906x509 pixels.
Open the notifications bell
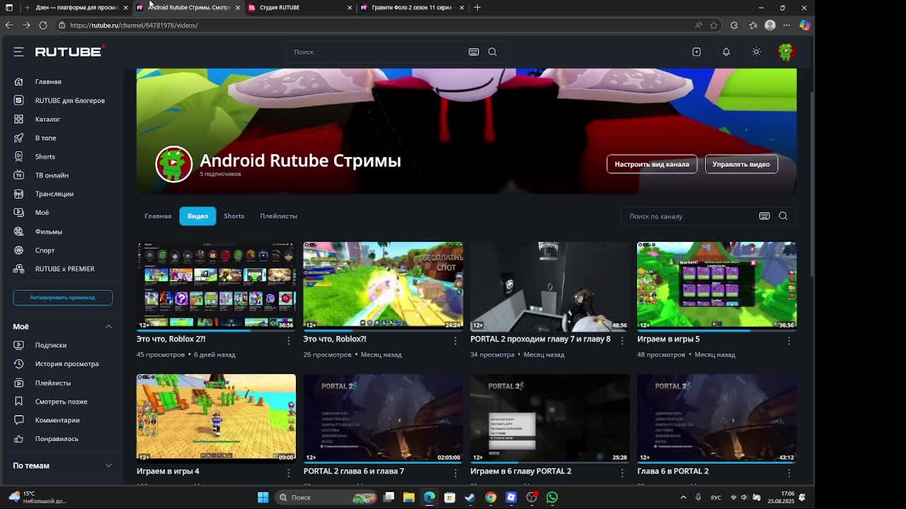726,52
